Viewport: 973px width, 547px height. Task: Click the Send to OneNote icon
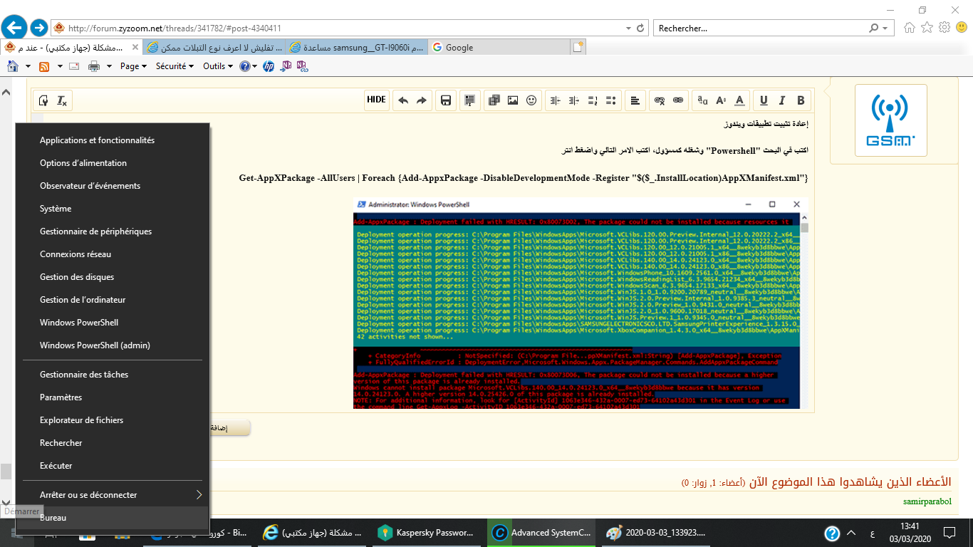tap(286, 66)
